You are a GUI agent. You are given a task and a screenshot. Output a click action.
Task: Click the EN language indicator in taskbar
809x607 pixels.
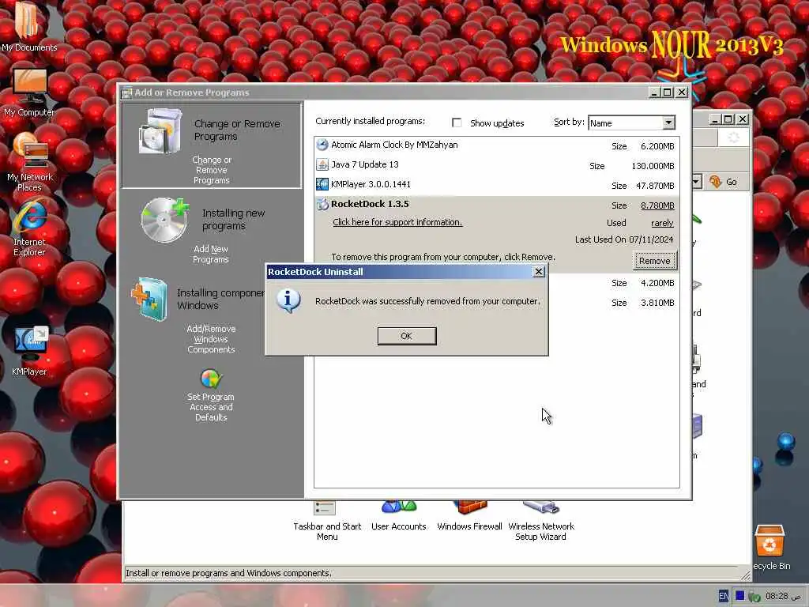point(724,596)
